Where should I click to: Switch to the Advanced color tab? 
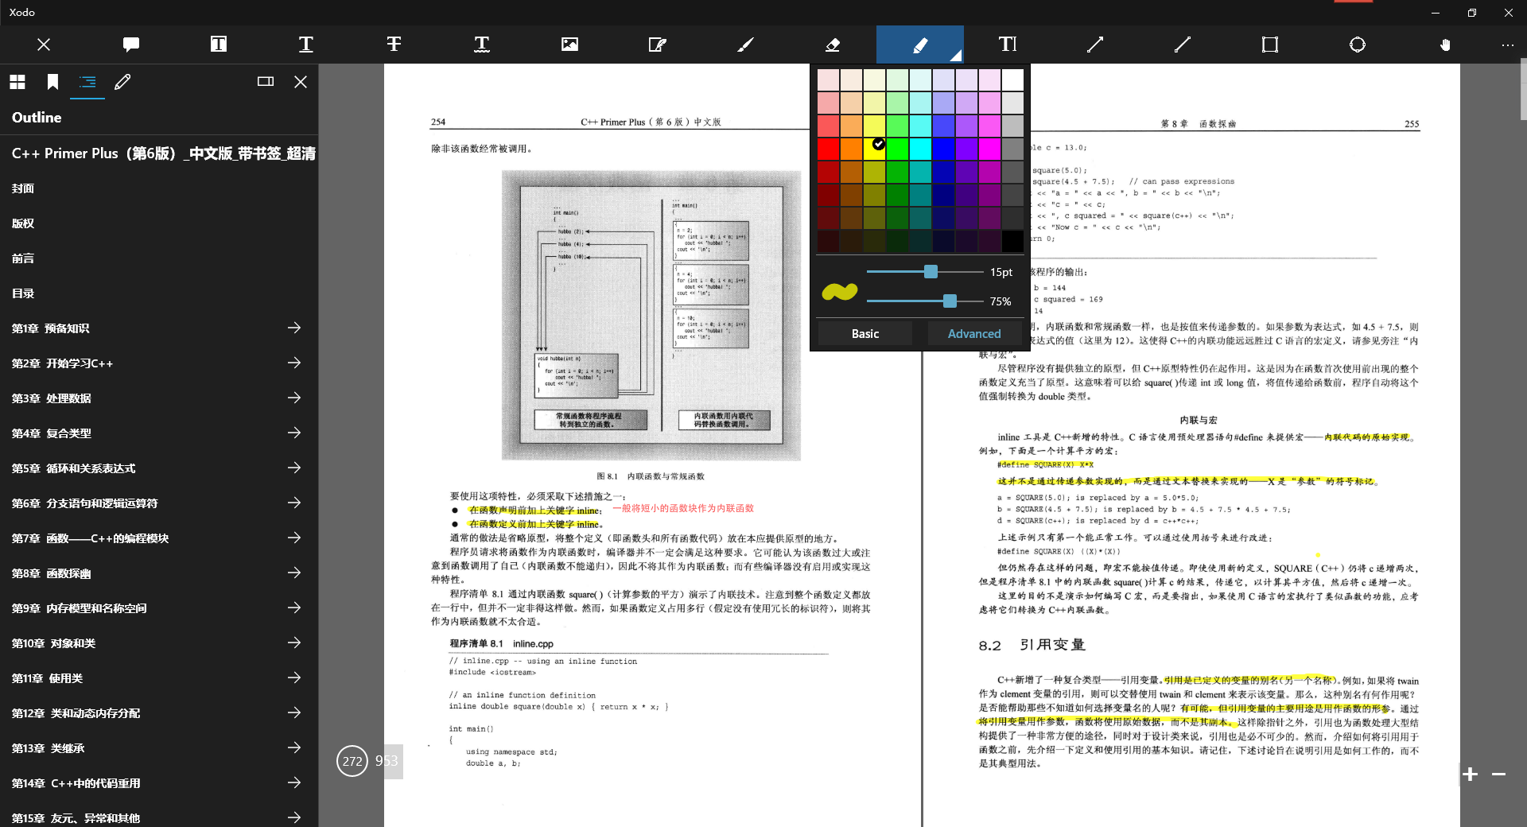pyautogui.click(x=973, y=333)
